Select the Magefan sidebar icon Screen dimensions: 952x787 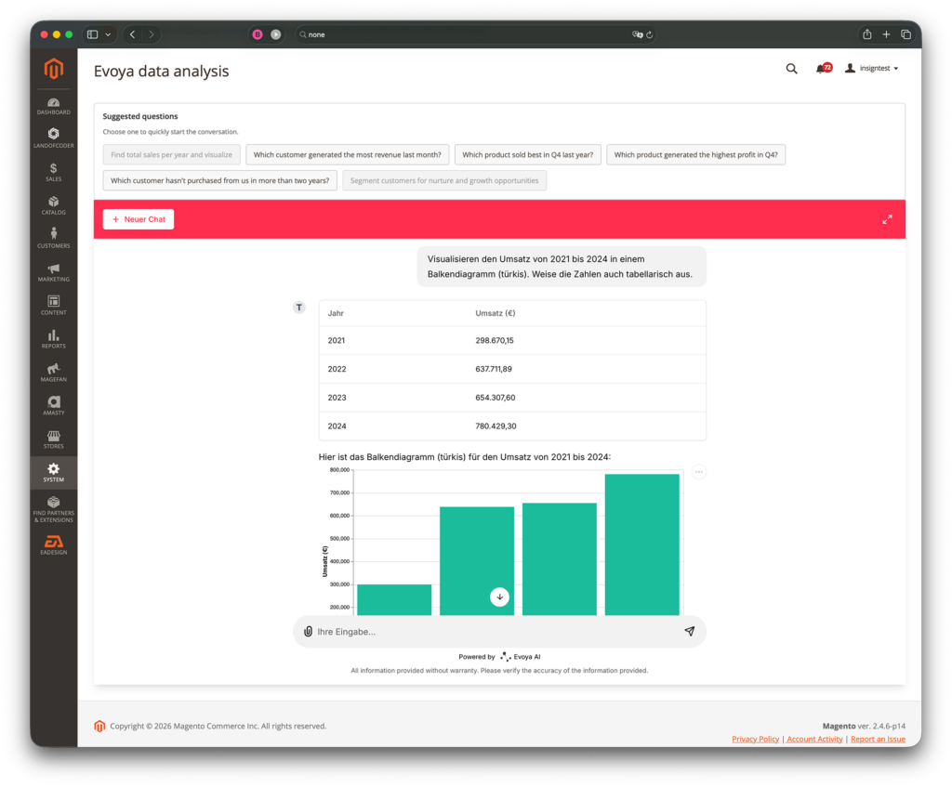53,370
